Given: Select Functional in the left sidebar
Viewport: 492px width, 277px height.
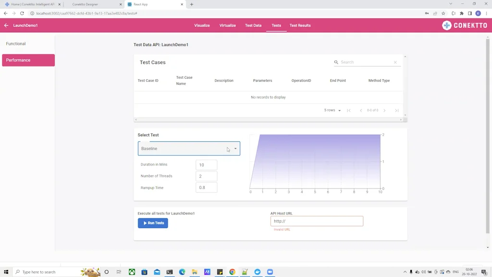Looking at the screenshot, I should click(16, 44).
